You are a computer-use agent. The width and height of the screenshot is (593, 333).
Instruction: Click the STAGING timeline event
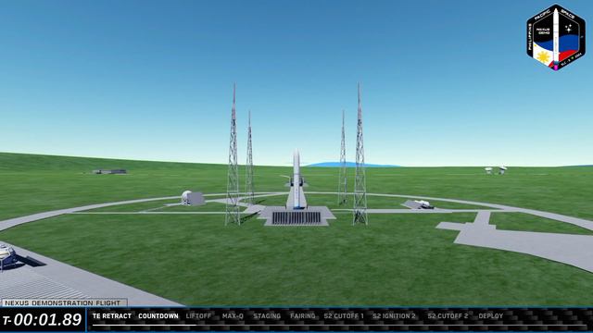(x=267, y=316)
